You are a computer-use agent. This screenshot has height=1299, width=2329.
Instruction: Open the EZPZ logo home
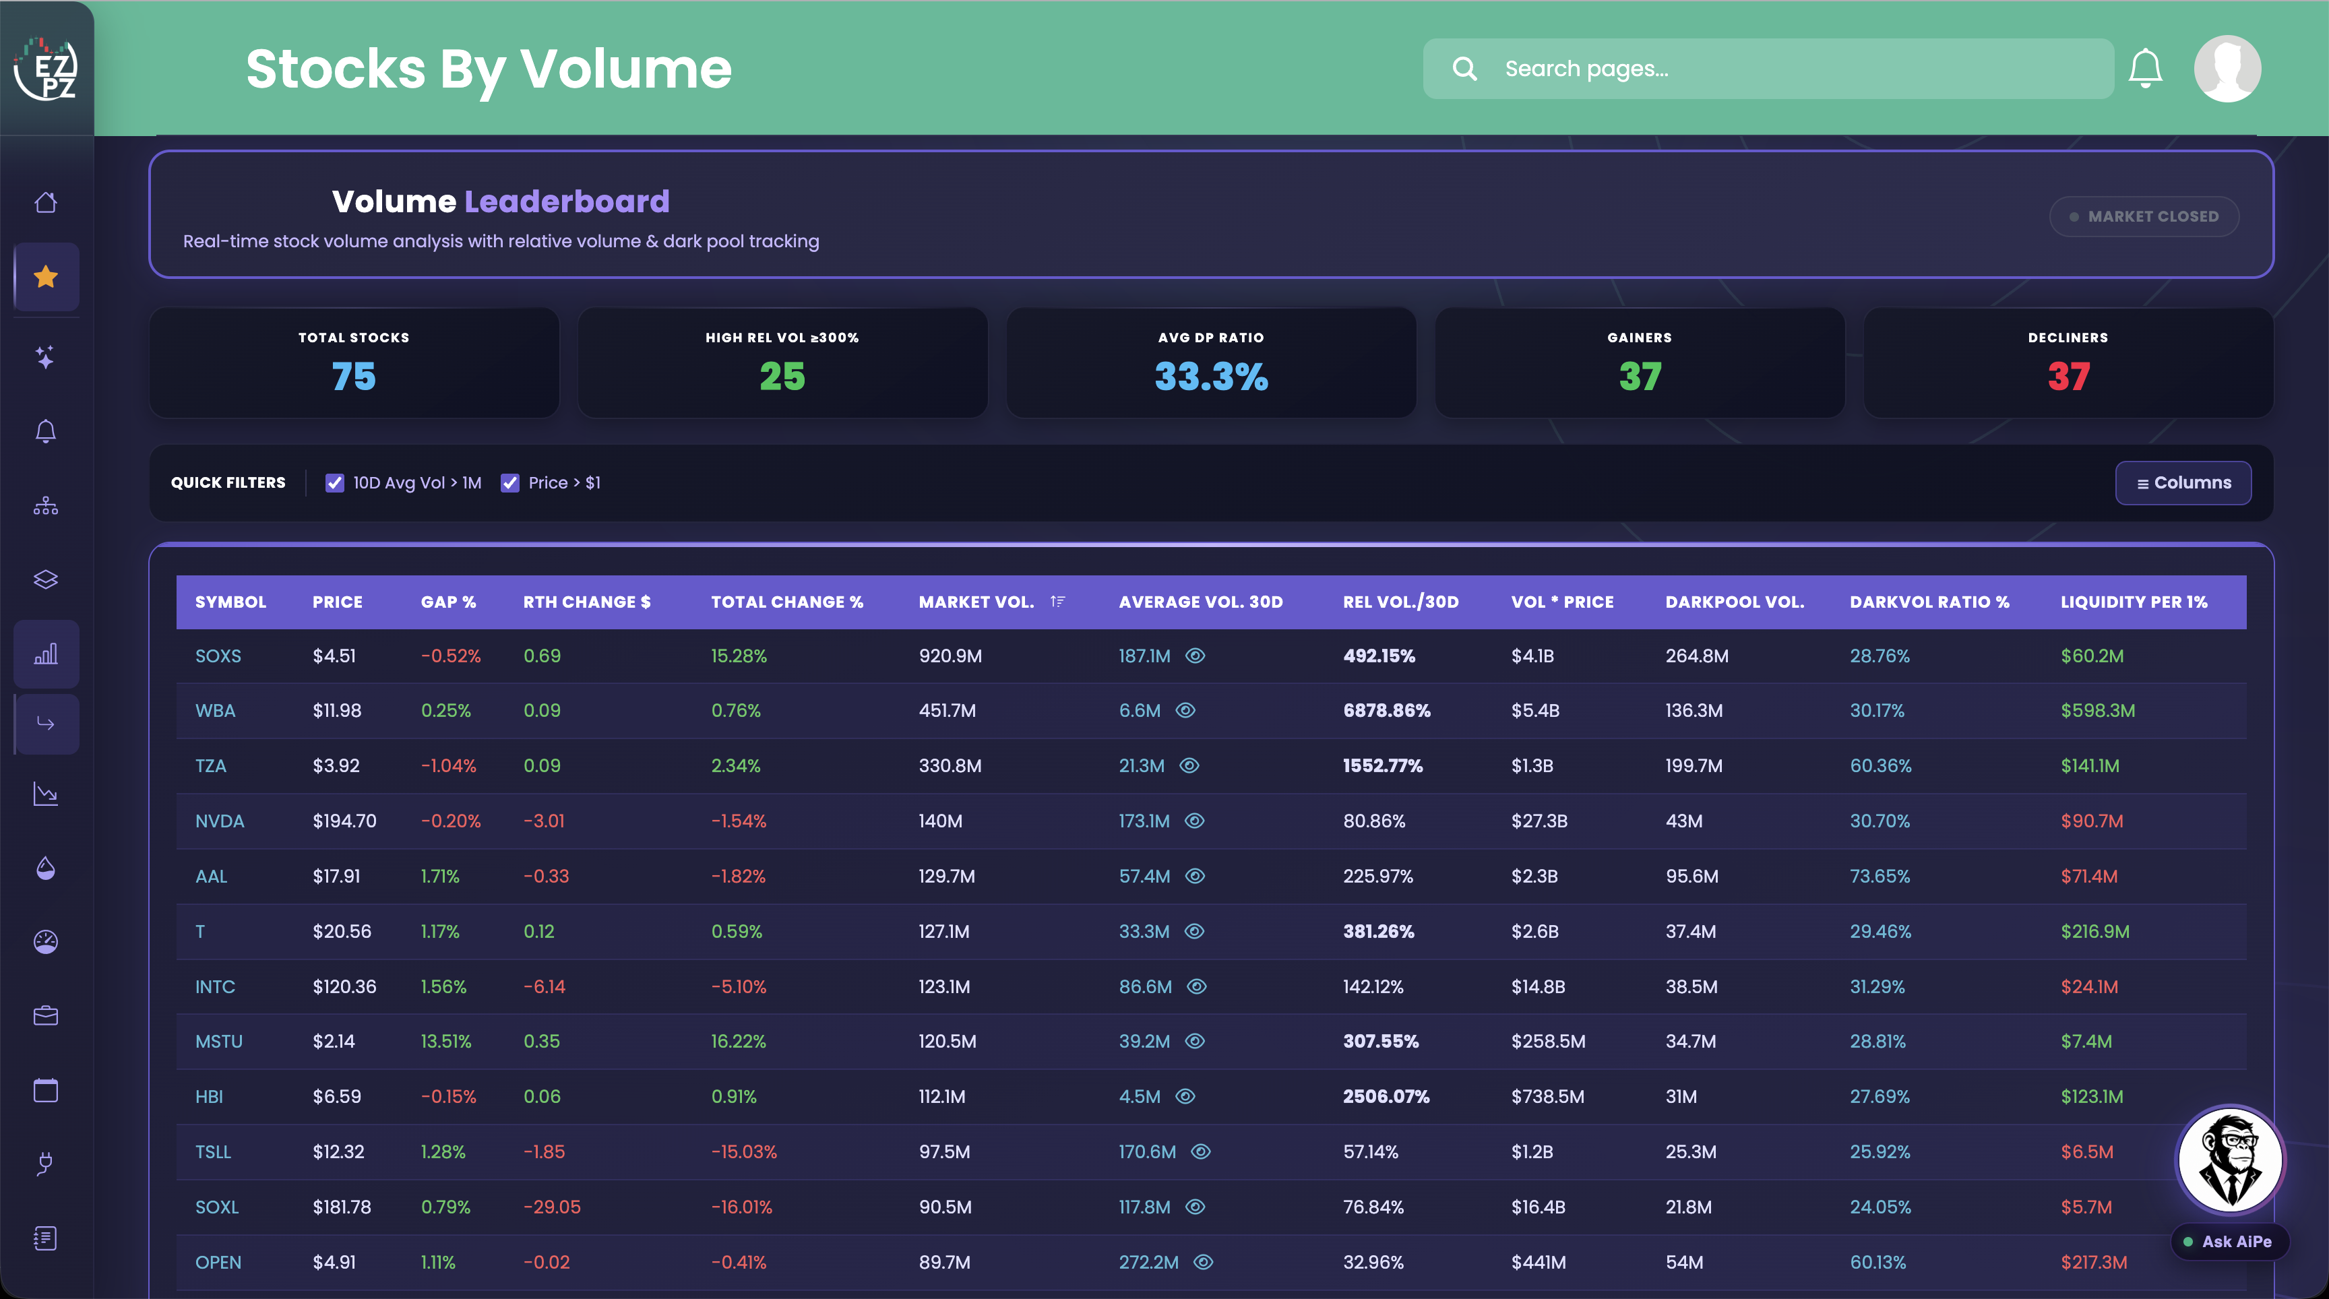pos(45,69)
